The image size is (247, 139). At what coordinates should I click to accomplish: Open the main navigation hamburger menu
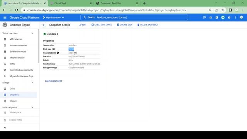(x=5, y=17)
